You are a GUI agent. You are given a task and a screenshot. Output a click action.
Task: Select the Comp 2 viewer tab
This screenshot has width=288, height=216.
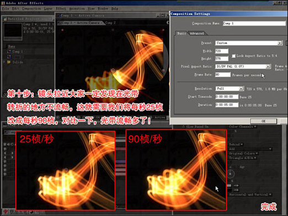[110, 23]
